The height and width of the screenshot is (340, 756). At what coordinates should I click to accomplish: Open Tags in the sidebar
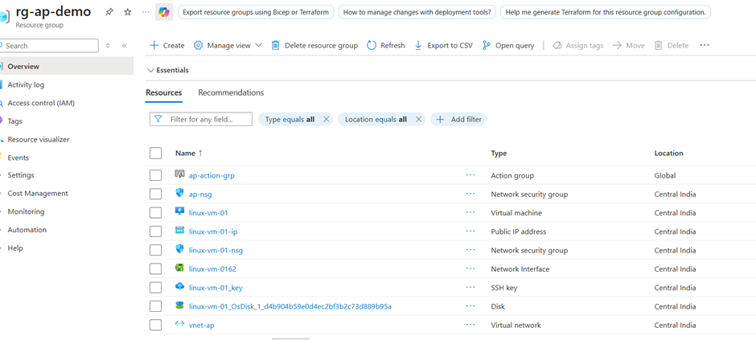click(x=14, y=121)
